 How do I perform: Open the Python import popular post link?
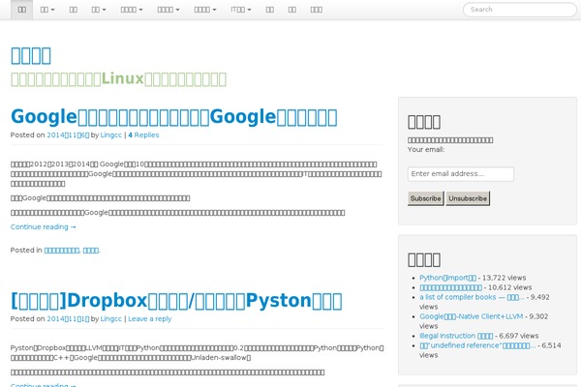tap(448, 278)
